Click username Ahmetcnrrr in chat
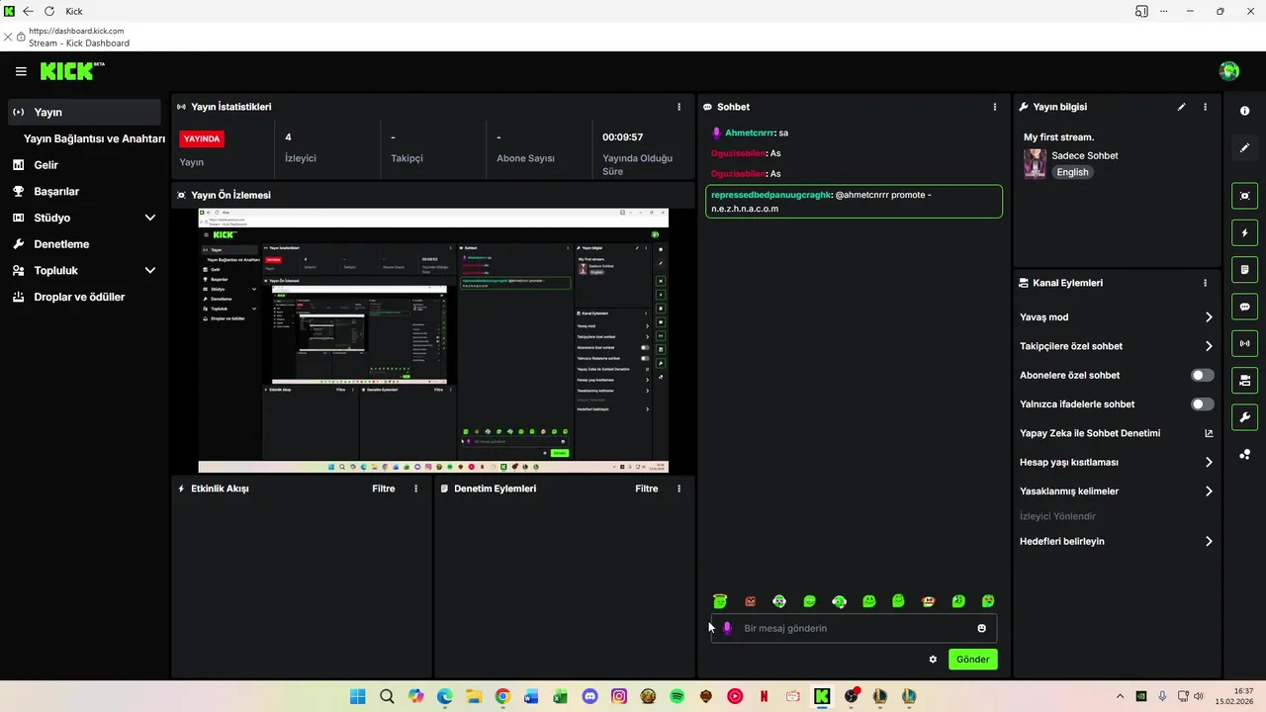 [750, 133]
